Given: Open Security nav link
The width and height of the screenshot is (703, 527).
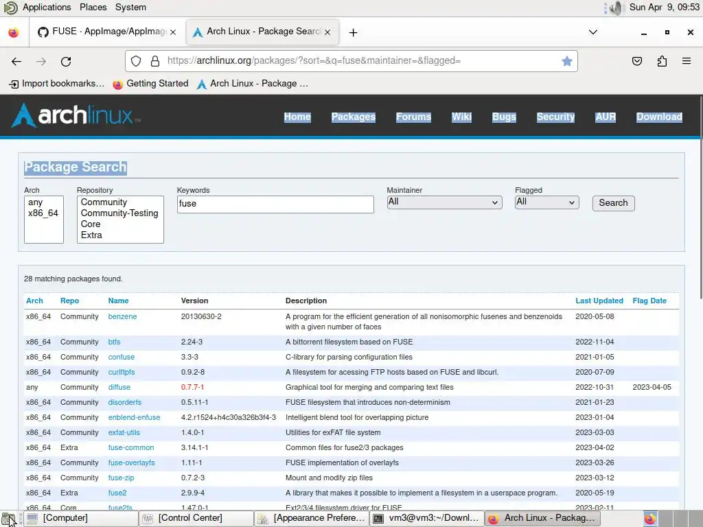Looking at the screenshot, I should [x=555, y=117].
